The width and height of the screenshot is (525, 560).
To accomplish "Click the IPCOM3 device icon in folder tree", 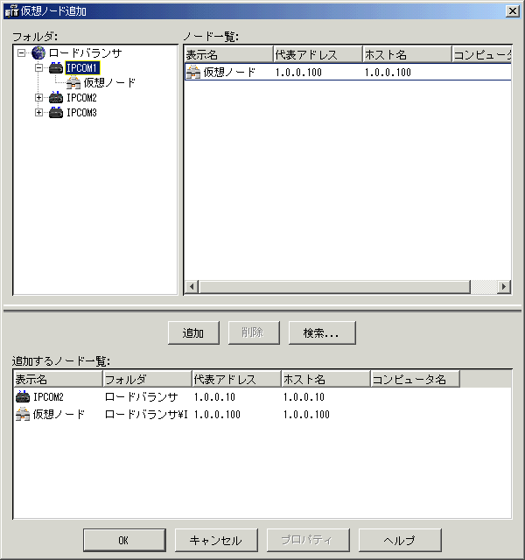I will [x=56, y=112].
